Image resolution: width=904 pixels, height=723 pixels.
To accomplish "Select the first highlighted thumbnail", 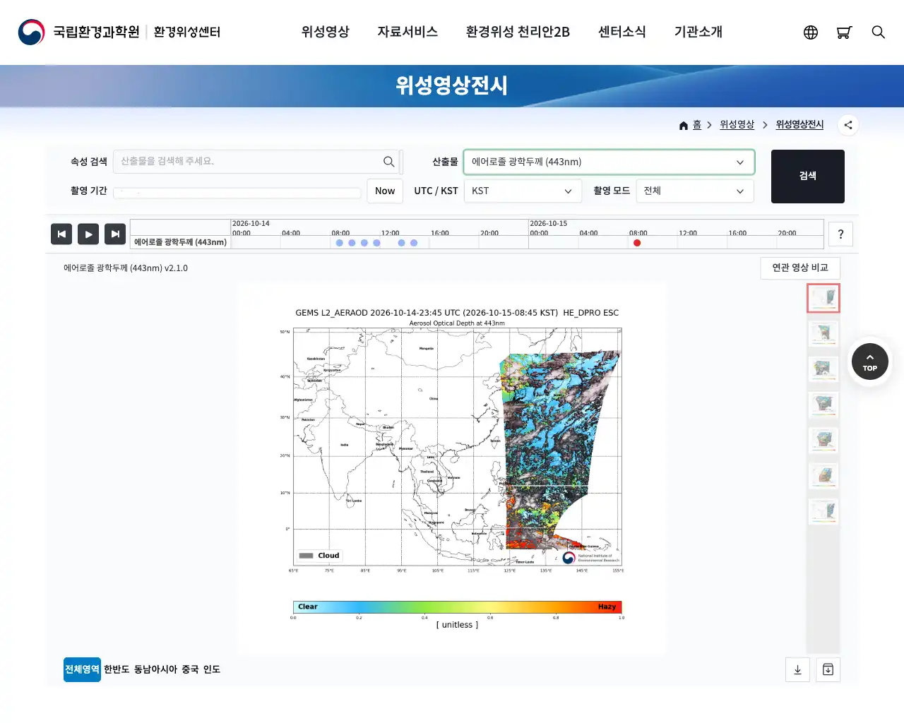I will tap(823, 298).
